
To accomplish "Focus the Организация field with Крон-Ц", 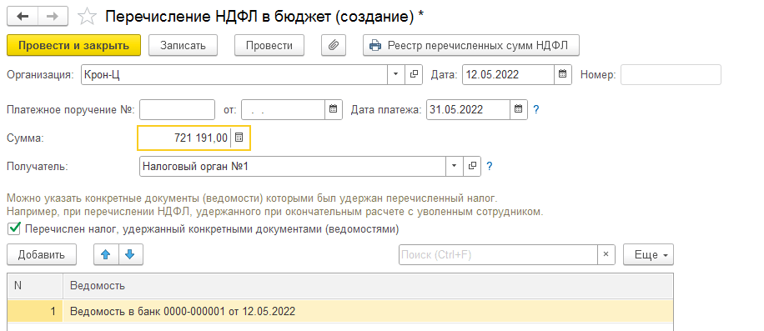I will tap(234, 74).
